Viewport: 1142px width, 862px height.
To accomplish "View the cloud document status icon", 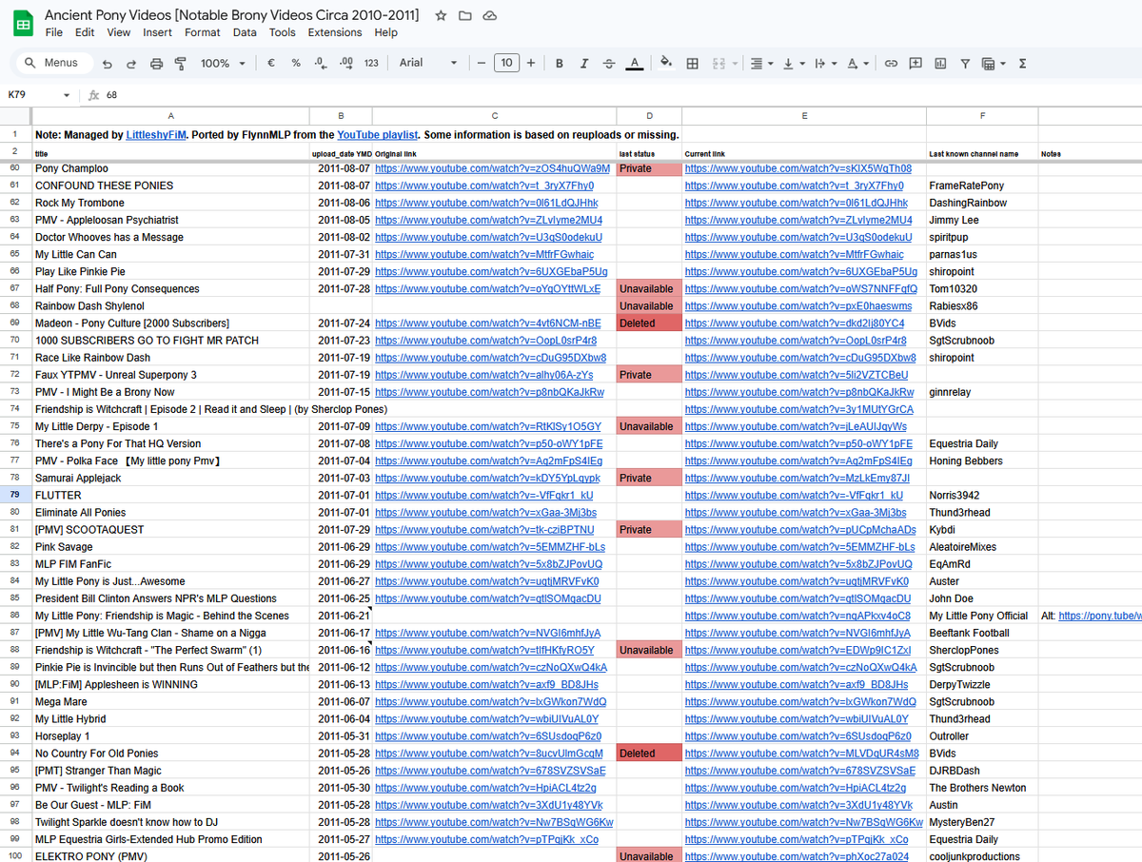I will (490, 16).
